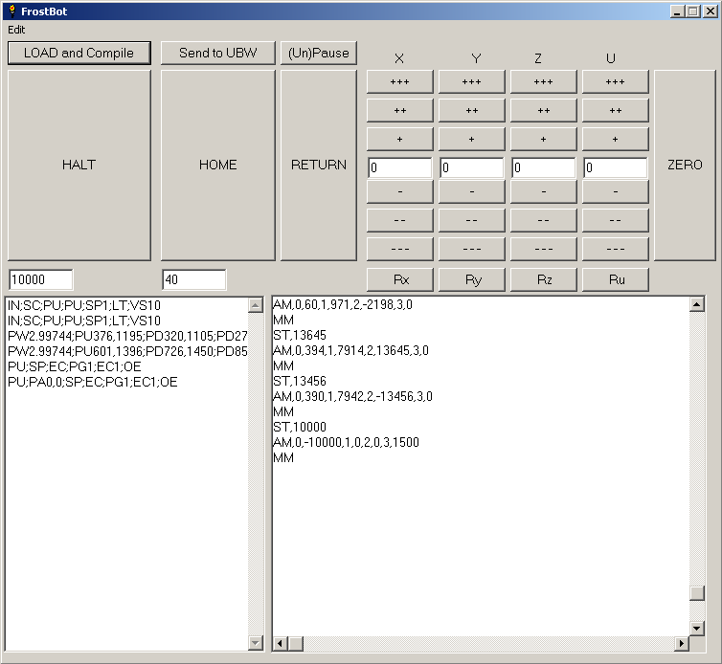Jog Z axis with single + button
Viewport: 722px width, 664px height.
coord(543,139)
